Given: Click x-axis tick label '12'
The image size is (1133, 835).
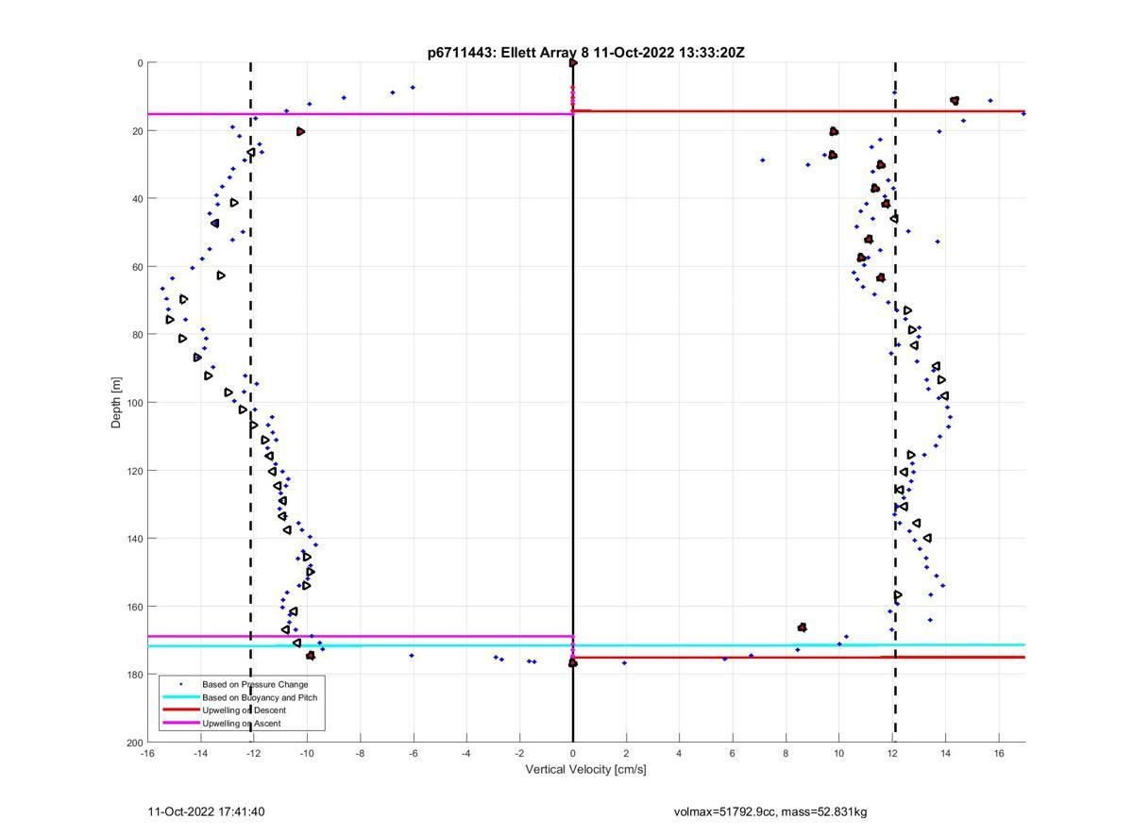Looking at the screenshot, I should 892,753.
